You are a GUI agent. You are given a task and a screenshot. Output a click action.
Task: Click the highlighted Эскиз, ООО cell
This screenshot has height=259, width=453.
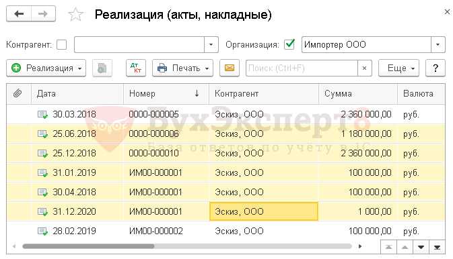click(264, 211)
